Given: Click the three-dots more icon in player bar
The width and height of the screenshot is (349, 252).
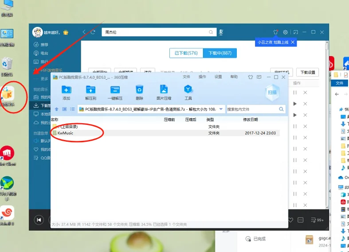Looking at the screenshot, I should click(x=301, y=220).
